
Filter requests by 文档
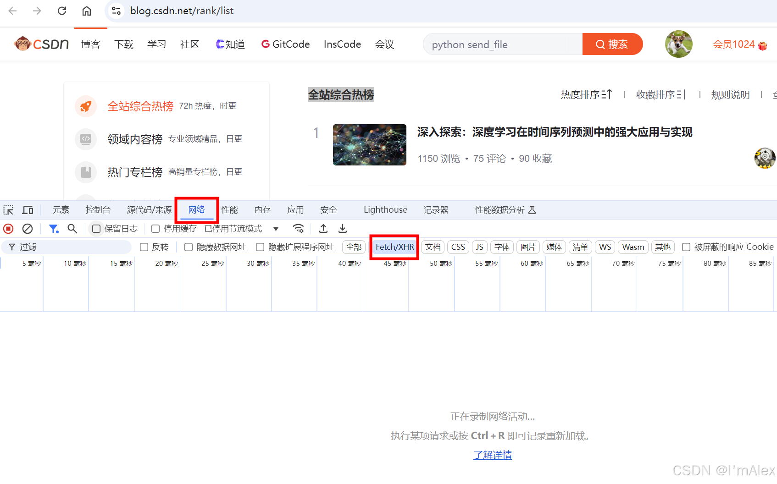coord(433,247)
